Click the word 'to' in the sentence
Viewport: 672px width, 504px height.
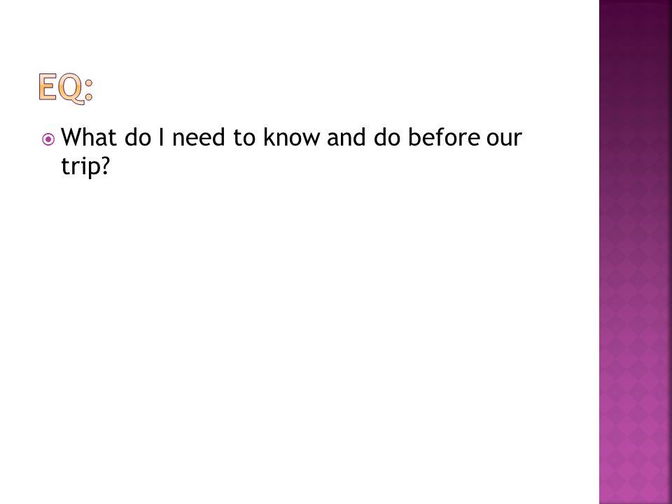point(244,138)
